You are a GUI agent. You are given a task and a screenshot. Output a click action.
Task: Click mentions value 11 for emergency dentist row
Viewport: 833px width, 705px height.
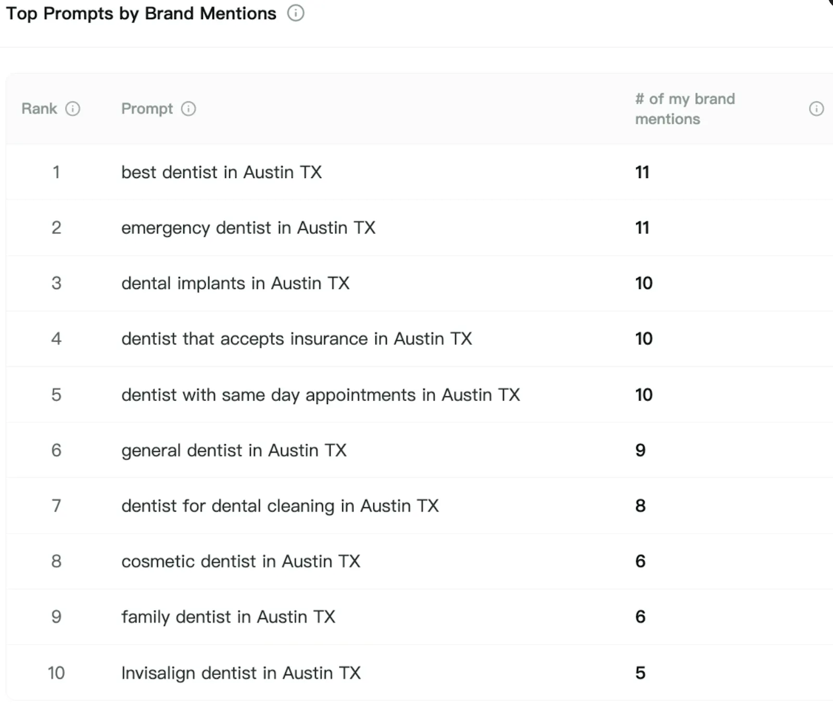coord(642,228)
